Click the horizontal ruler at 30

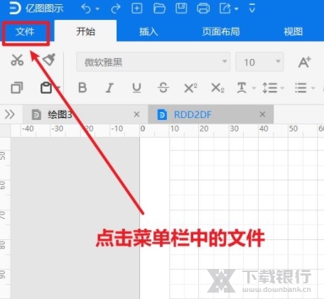[x=234, y=129]
